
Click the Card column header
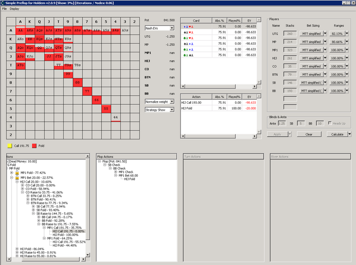196,20
